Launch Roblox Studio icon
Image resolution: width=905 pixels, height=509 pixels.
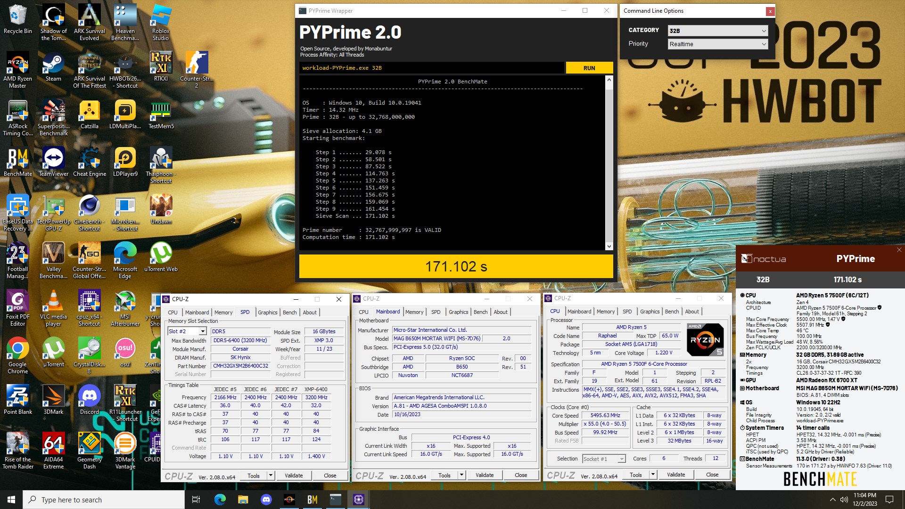161,22
